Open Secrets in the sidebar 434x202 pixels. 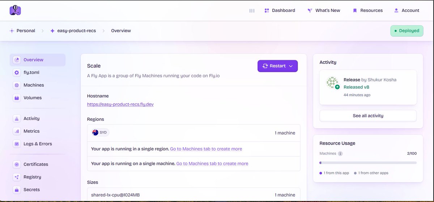38,189
